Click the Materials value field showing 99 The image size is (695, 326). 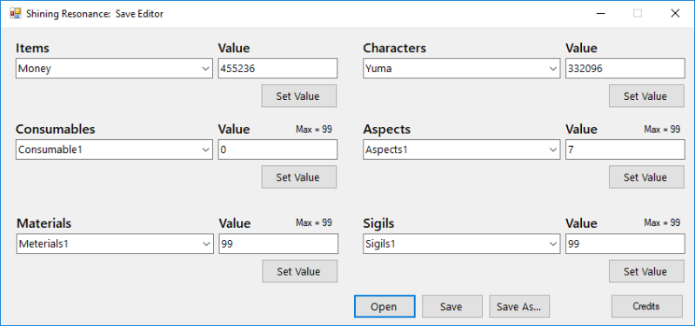point(278,244)
